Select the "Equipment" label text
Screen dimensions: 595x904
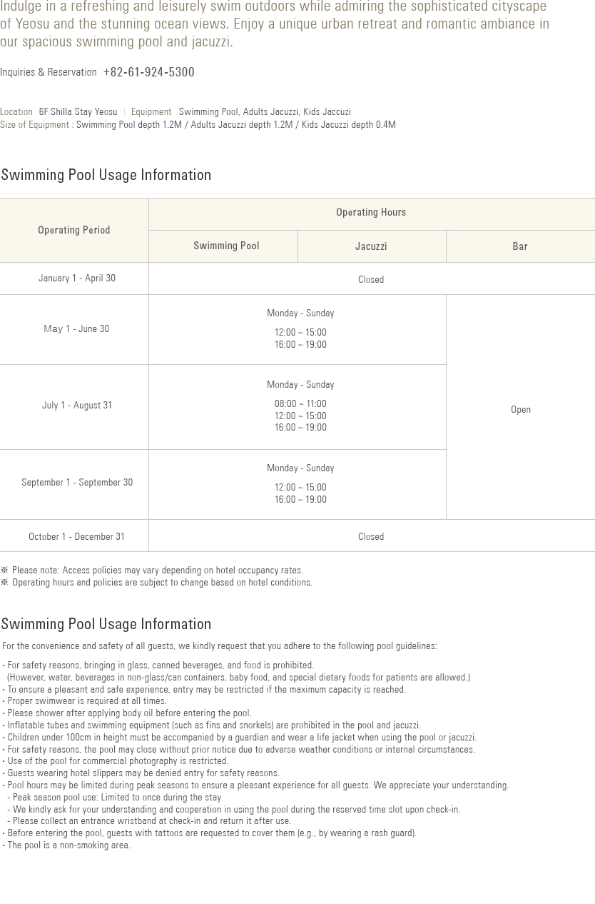tap(151, 112)
